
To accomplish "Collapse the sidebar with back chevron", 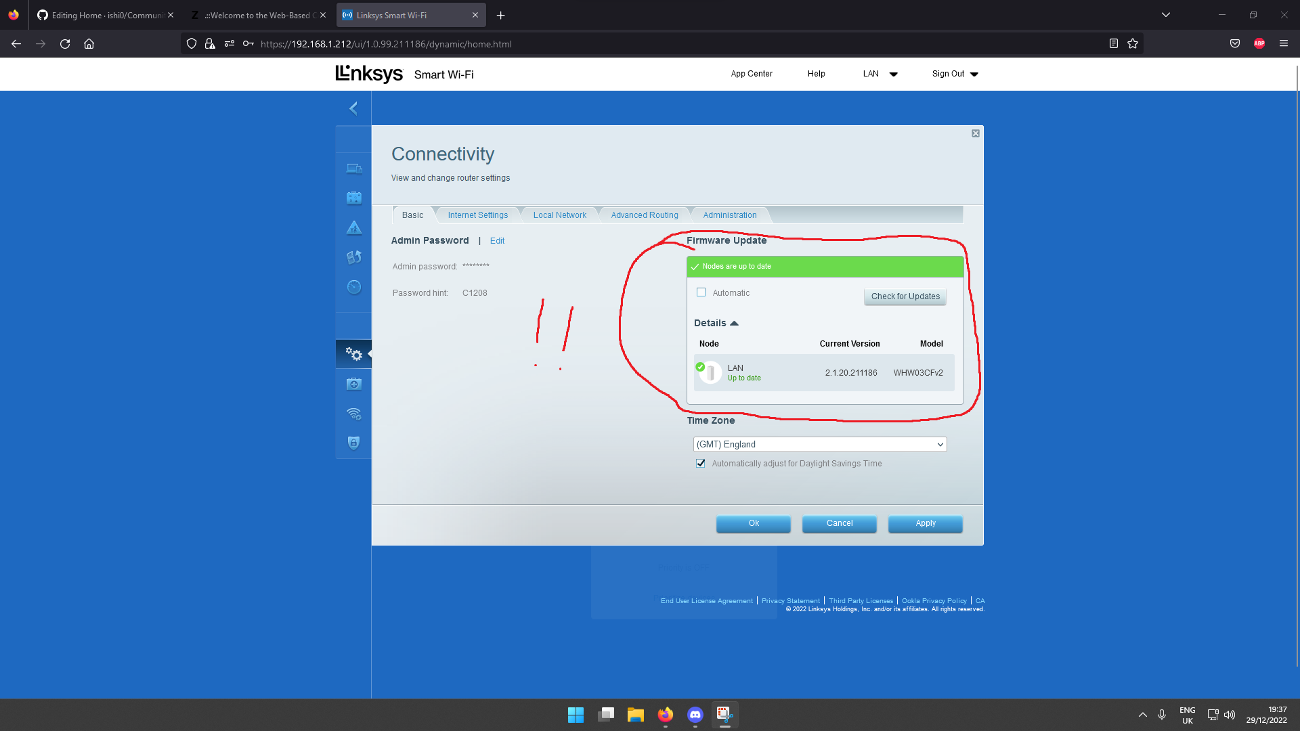I will pyautogui.click(x=353, y=108).
